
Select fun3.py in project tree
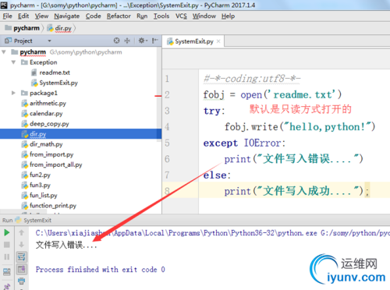(x=36, y=185)
